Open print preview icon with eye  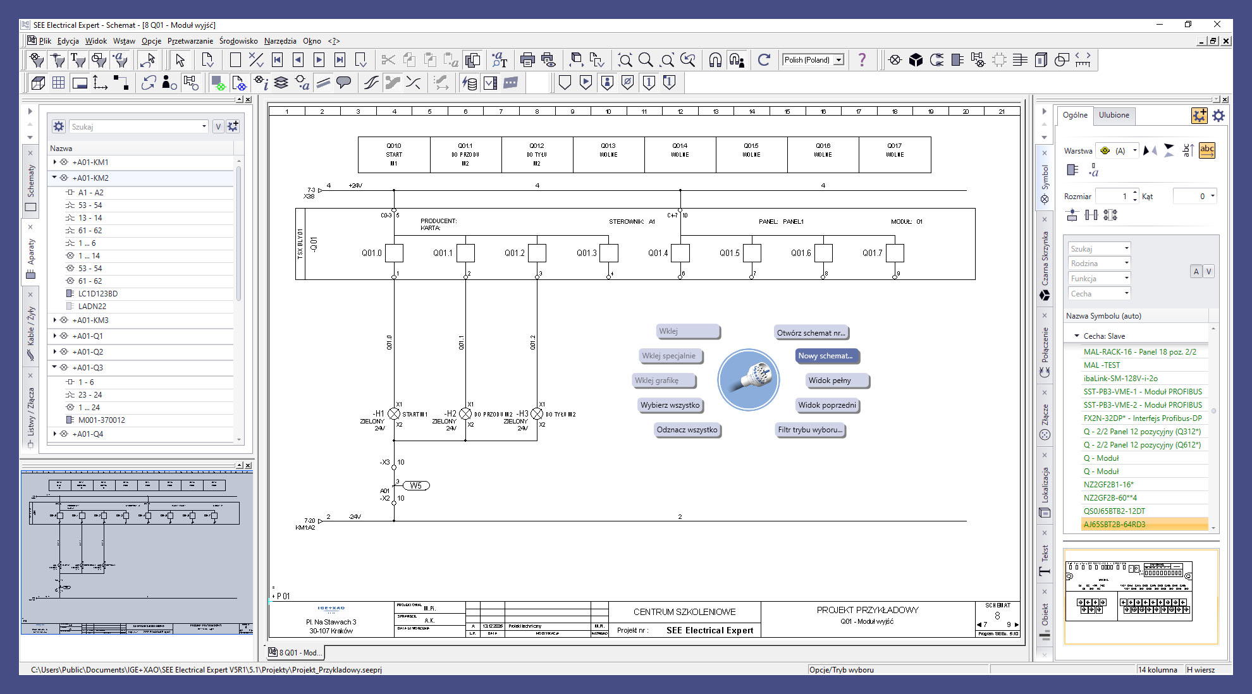[x=548, y=60]
